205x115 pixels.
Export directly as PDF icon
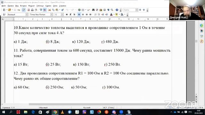(x=29, y=10)
